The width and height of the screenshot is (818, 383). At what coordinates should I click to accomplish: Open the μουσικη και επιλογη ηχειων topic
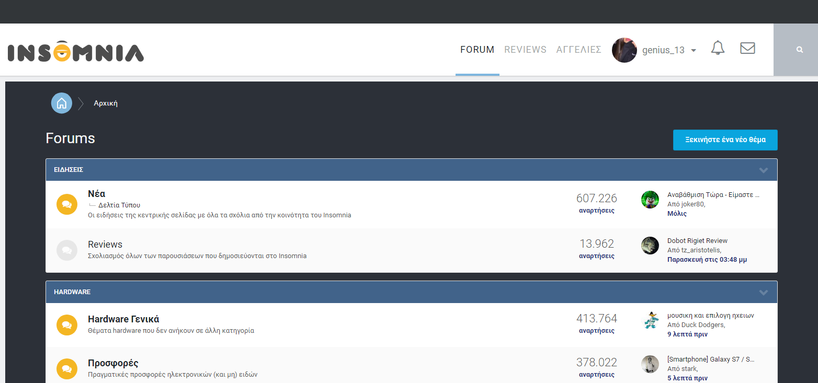(x=711, y=316)
